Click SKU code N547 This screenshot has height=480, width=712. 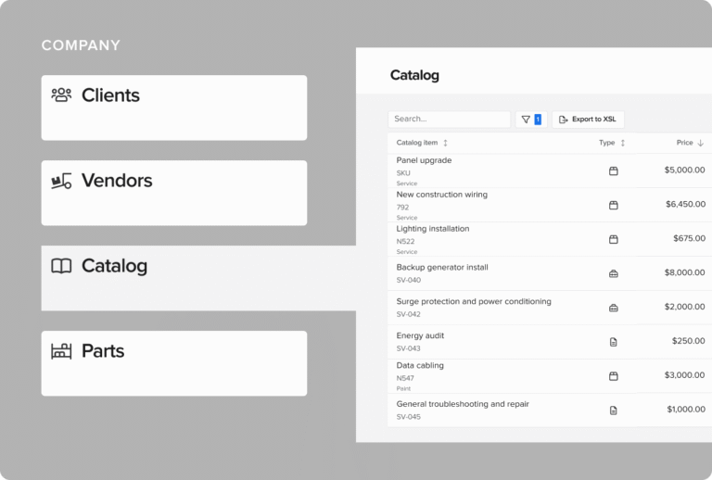[405, 378]
